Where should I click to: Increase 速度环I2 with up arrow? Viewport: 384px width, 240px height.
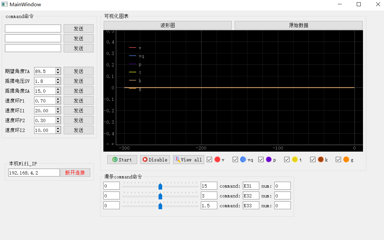[58, 128]
